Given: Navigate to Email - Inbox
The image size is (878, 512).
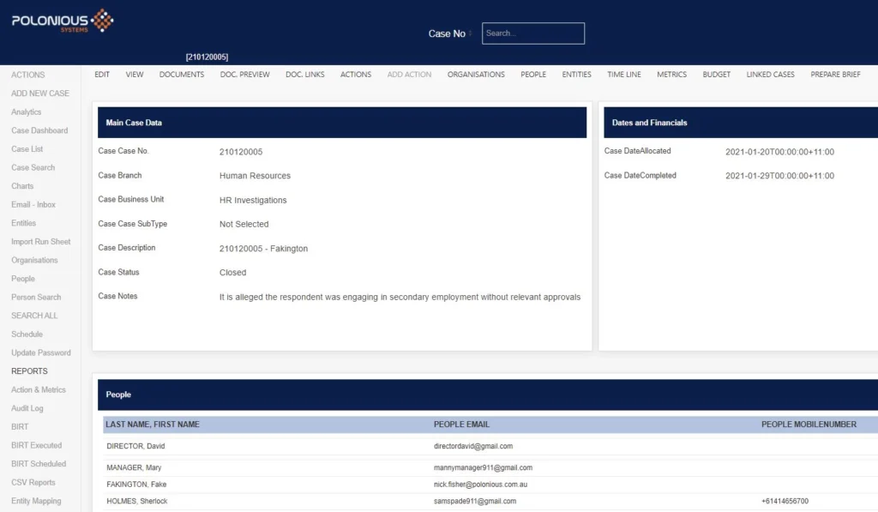Looking at the screenshot, I should pyautogui.click(x=33, y=205).
